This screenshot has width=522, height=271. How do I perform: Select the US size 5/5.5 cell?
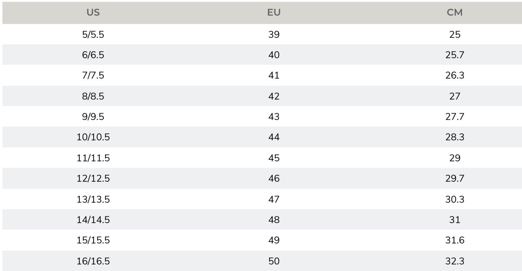tap(93, 34)
